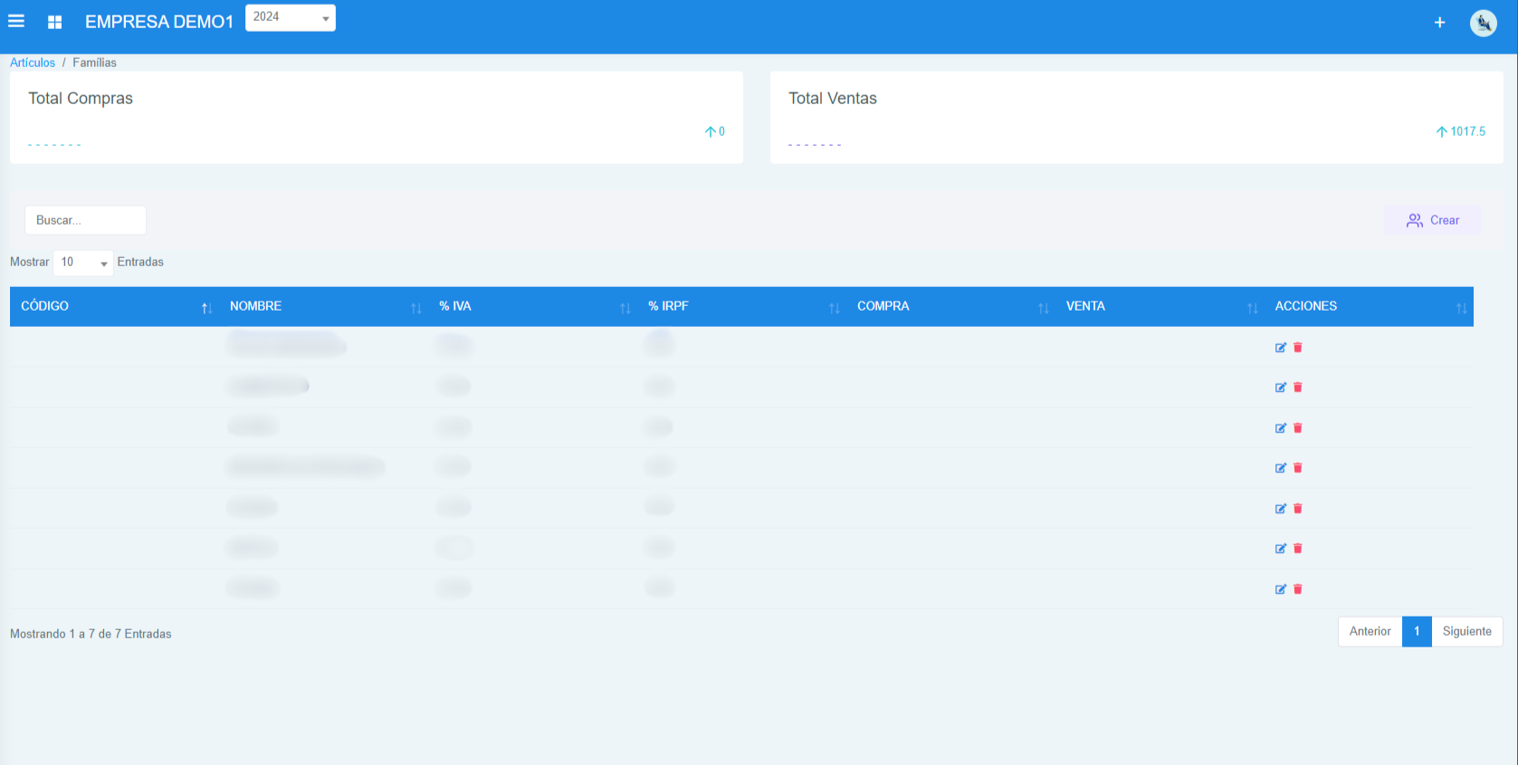Screen dimensions: 1518x765
Task: Click edit icon in third row
Action: 1280,428
